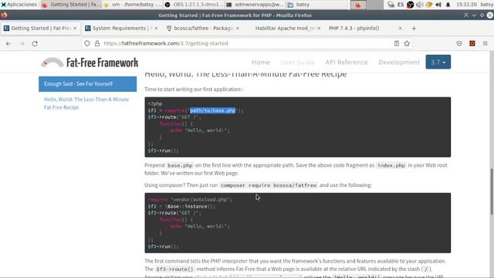494x278 pixels.
Task: Open the Firefox hamburger menu
Action: (486, 43)
